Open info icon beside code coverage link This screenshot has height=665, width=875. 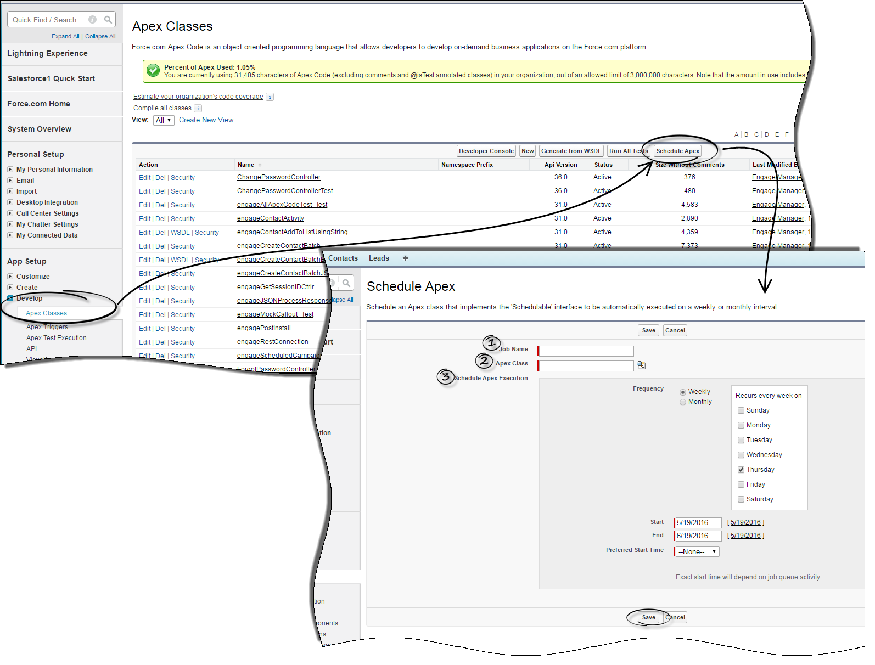[x=270, y=97]
